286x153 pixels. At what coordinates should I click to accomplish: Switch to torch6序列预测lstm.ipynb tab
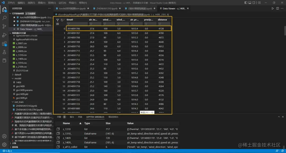click(72, 8)
